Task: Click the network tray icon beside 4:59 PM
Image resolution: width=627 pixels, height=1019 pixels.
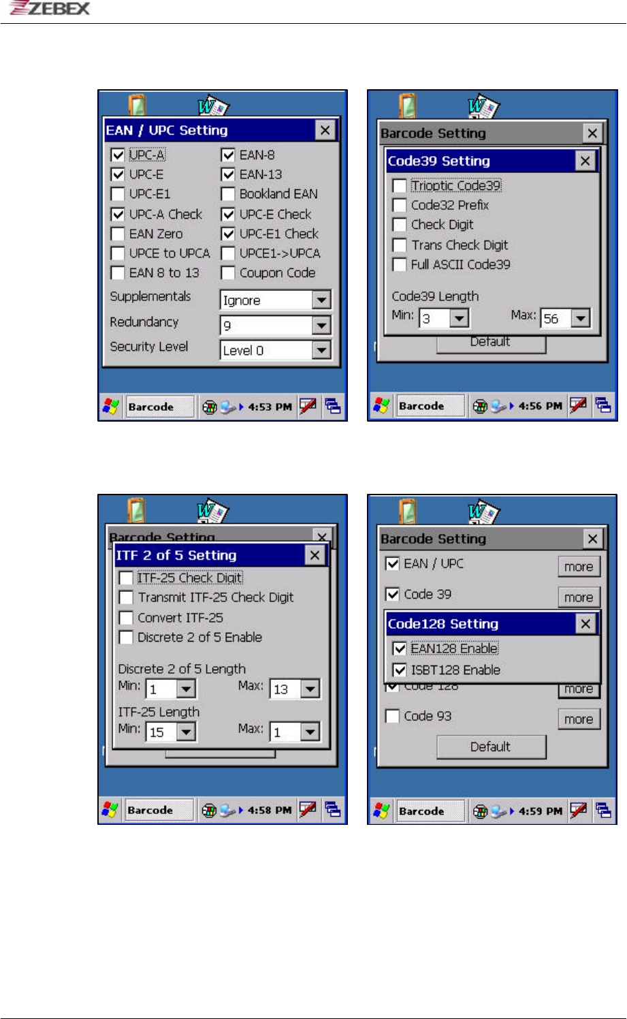Action: pos(500,811)
